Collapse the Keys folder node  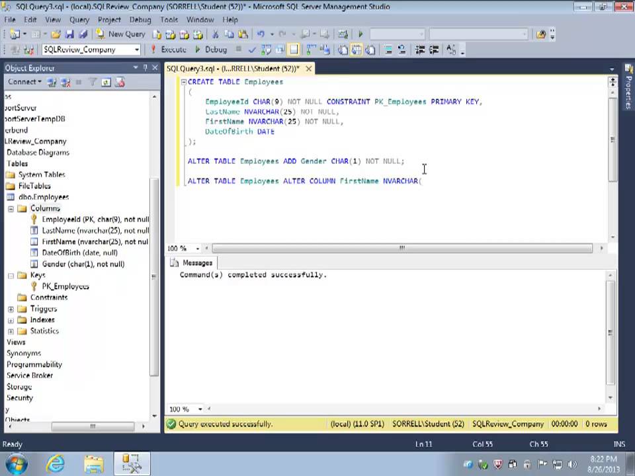[11, 276]
